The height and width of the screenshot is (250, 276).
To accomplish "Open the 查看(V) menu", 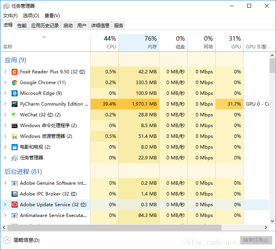I will pos(52,16).
